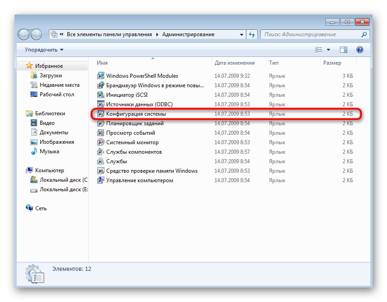Click the search magnifier icon

[364, 34]
